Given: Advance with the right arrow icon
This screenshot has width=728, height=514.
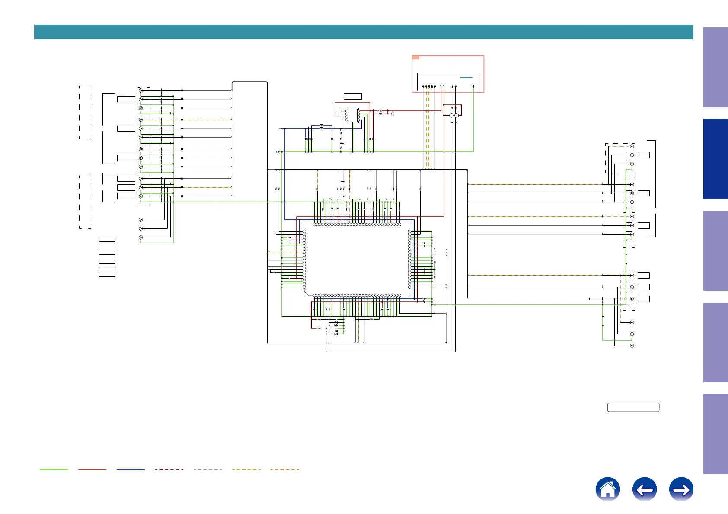Looking at the screenshot, I should click(681, 489).
